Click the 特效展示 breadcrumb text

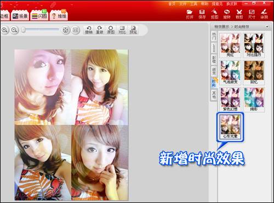coord(221,27)
